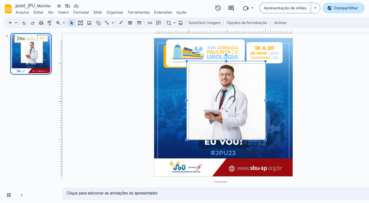Expand the Apresentação de slides dropdown arrow

(x=315, y=8)
